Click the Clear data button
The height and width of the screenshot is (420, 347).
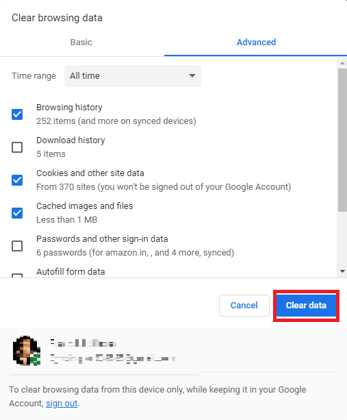click(x=306, y=306)
